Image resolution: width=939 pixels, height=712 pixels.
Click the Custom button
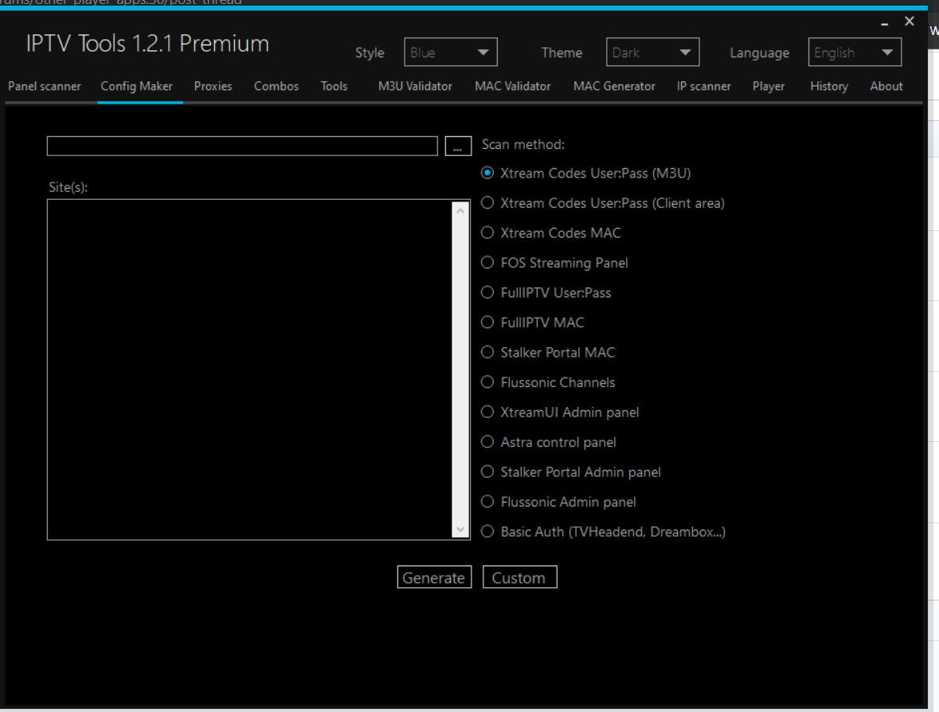click(x=519, y=577)
